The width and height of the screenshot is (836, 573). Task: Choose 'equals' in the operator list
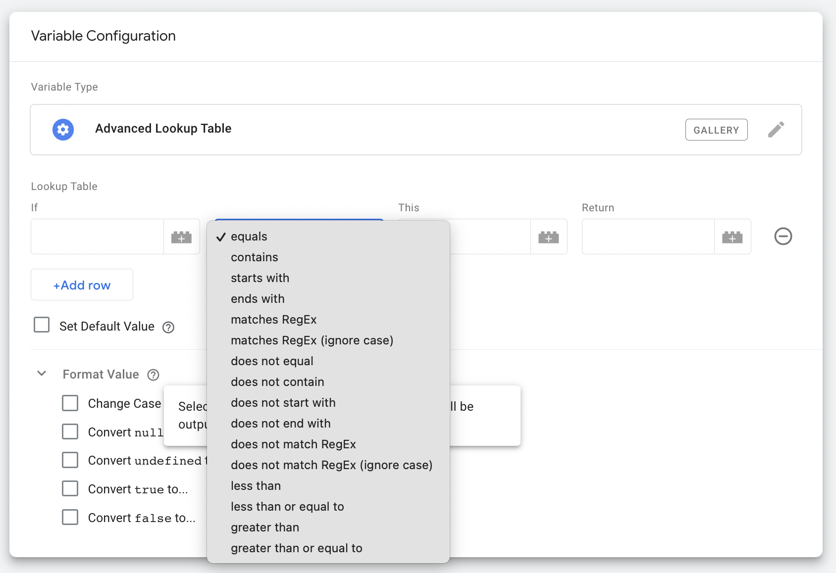328,237
